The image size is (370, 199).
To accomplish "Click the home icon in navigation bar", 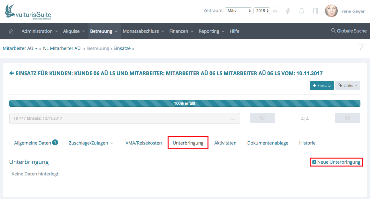I will tap(11, 31).
